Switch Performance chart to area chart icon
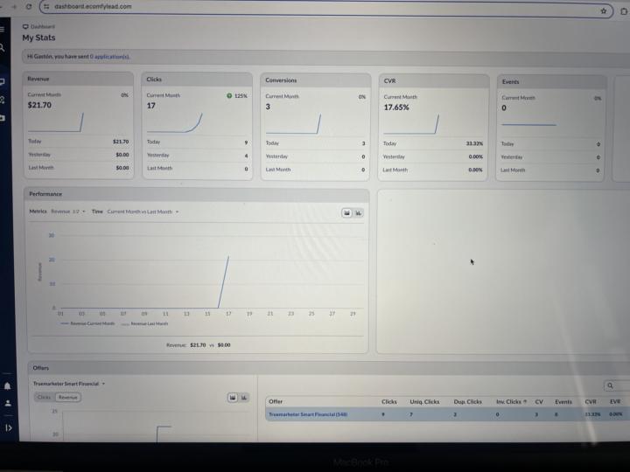The height and width of the screenshot is (472, 630). (x=346, y=212)
